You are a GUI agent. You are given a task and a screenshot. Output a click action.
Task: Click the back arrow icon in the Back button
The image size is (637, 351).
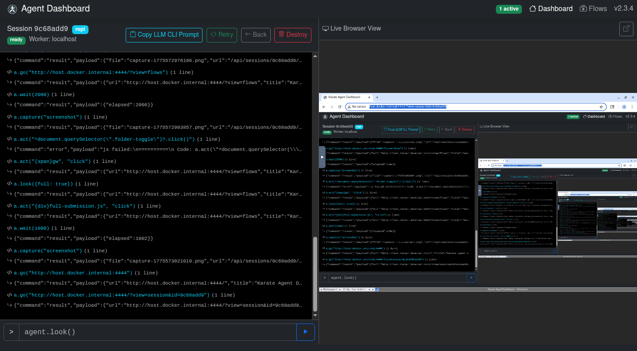[246, 35]
